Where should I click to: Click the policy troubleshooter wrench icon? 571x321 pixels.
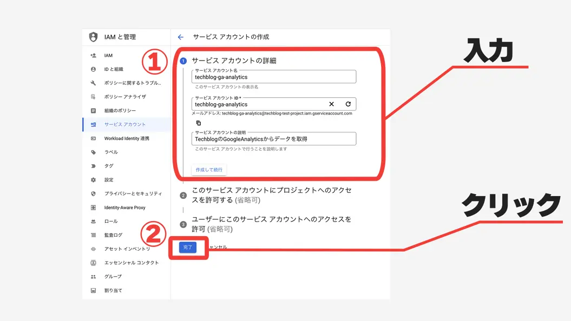point(93,83)
